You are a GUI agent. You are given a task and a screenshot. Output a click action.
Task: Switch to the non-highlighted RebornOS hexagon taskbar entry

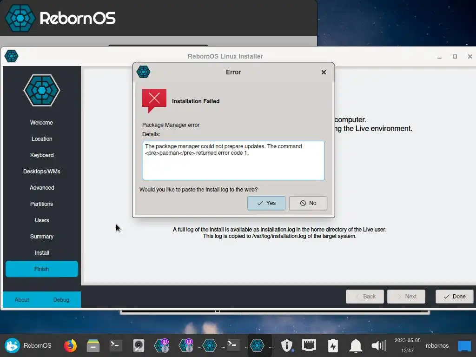point(210,346)
